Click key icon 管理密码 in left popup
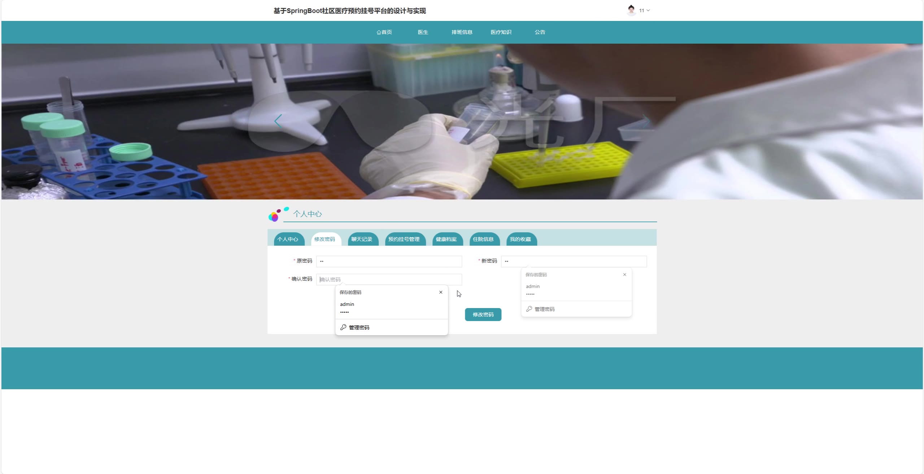Image resolution: width=924 pixels, height=474 pixels. (x=343, y=327)
